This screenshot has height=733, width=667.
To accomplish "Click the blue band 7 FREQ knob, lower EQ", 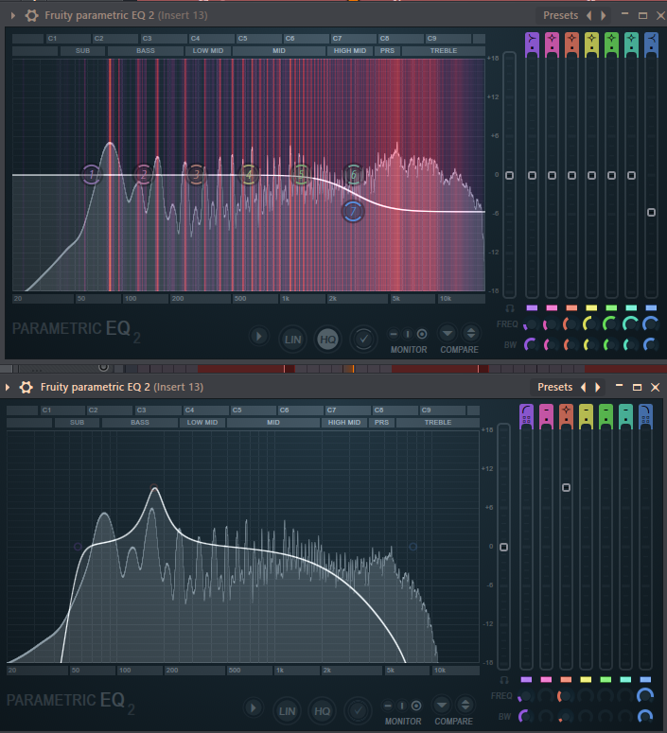I will coord(645,695).
